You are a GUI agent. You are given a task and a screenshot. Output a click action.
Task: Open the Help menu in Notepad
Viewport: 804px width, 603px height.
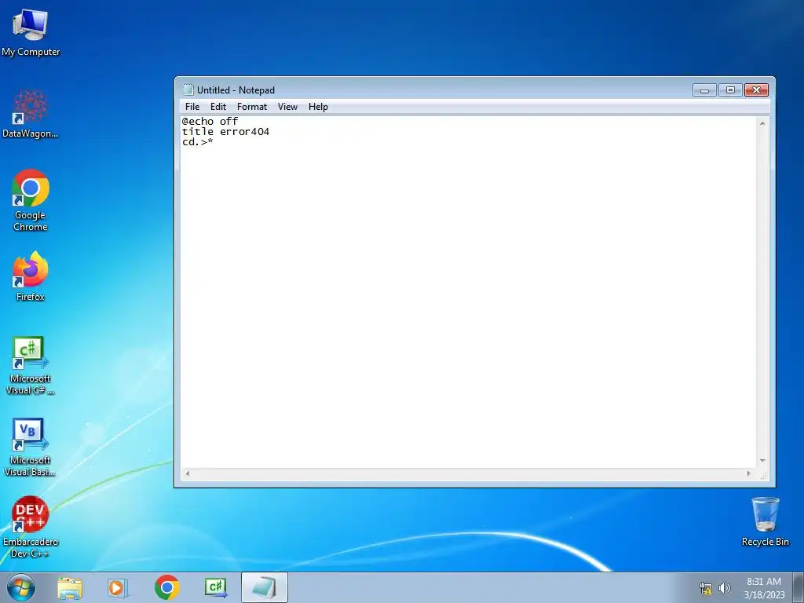pyautogui.click(x=318, y=107)
